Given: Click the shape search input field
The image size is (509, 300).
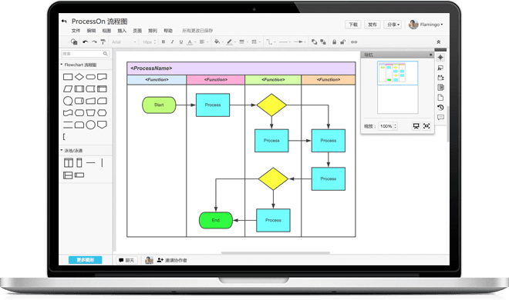Looking at the screenshot, I should [x=86, y=53].
